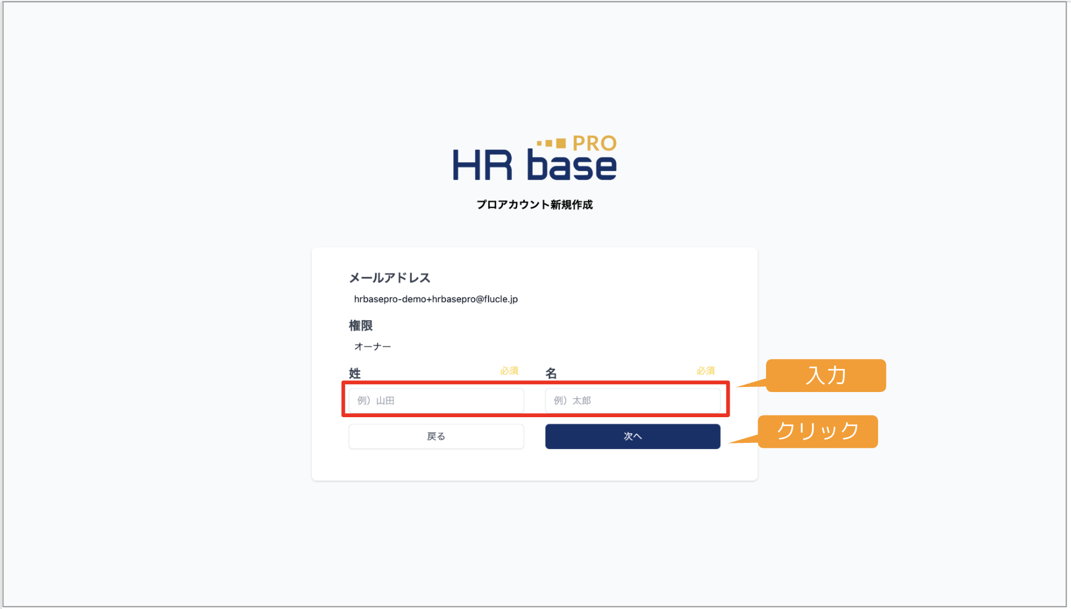Click the 姓 (last name) input field
Screen dimensions: 1071x609
point(436,400)
